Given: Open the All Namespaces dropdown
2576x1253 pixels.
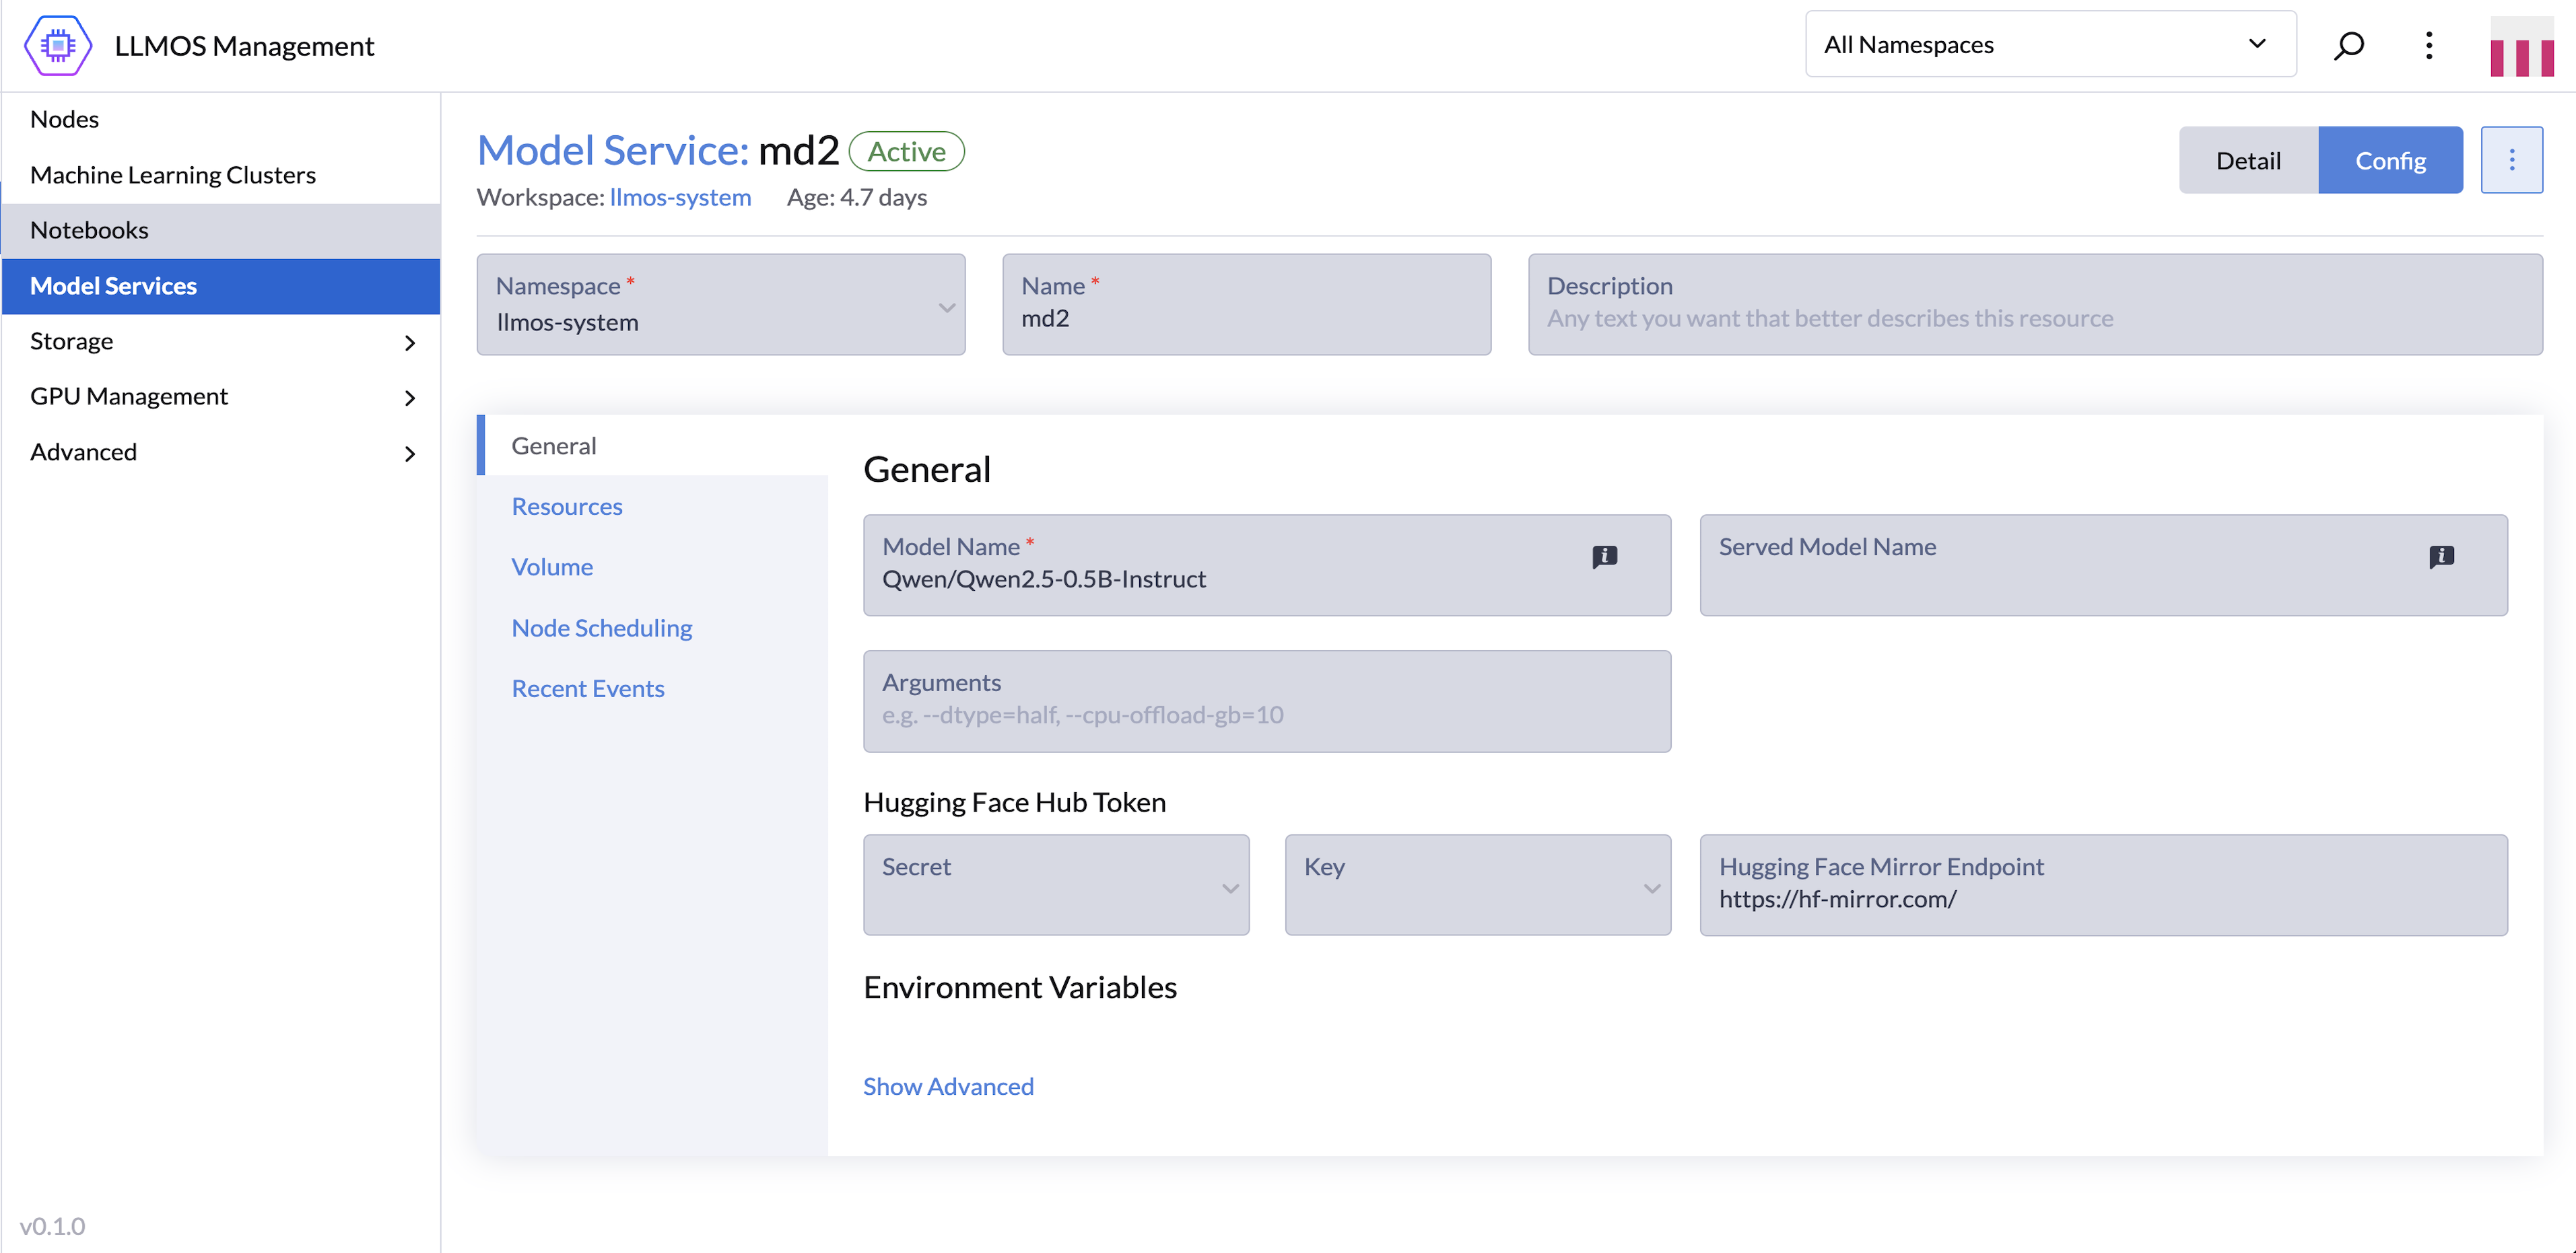Looking at the screenshot, I should pyautogui.click(x=2050, y=45).
